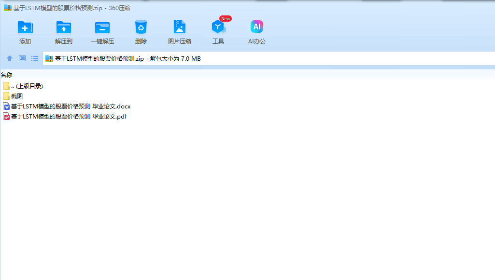Select the .. (上级目录) parent folder row

[23, 86]
